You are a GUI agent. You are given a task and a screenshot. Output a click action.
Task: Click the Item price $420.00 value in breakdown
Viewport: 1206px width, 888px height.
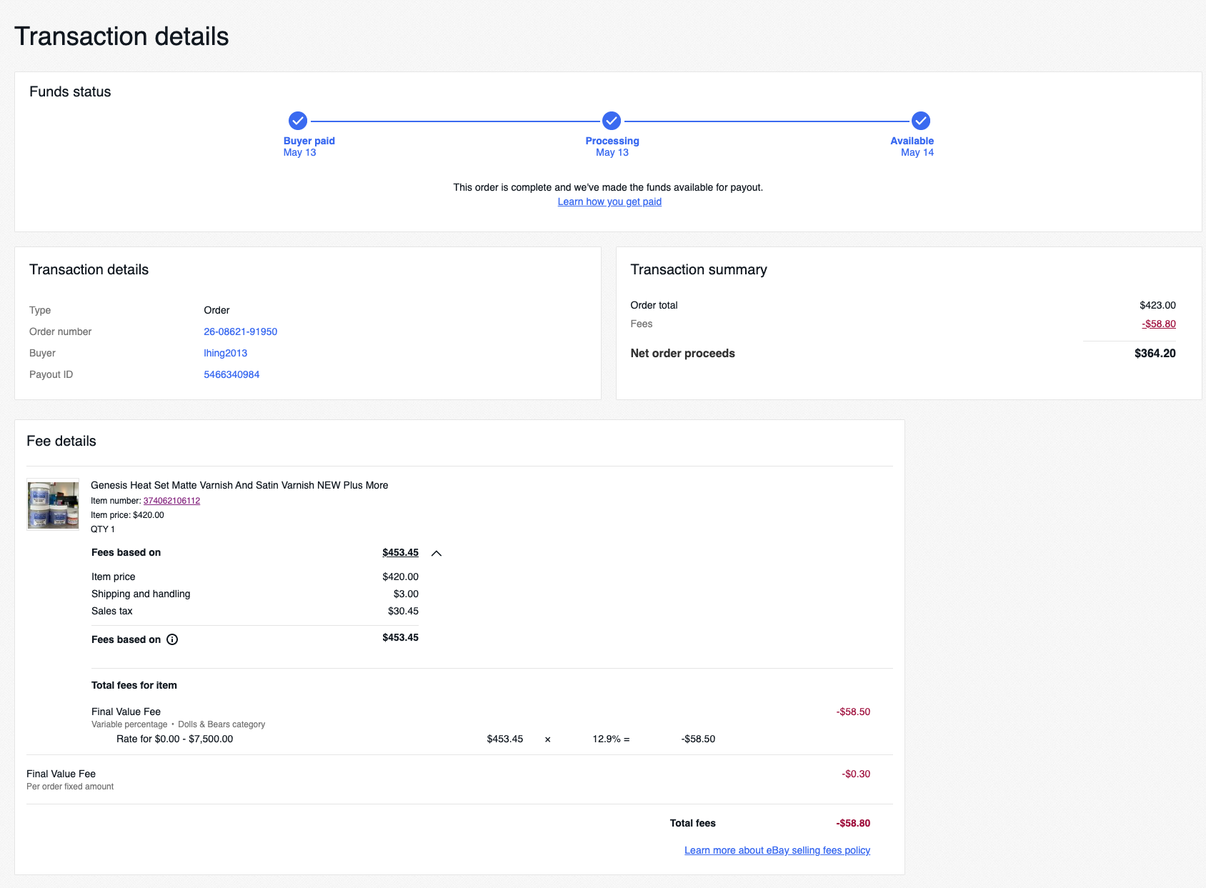[400, 577]
